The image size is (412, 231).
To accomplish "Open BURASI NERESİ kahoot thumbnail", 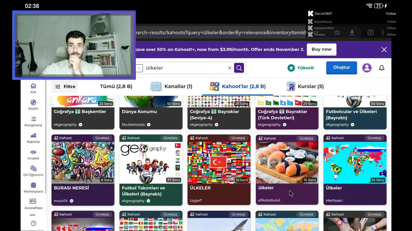I will pyautogui.click(x=83, y=162).
